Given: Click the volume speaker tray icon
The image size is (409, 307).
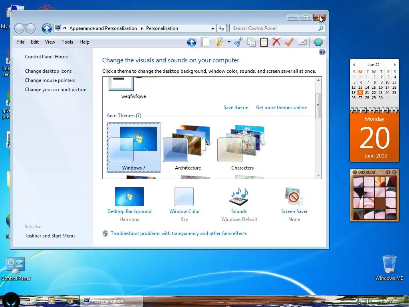Looking at the screenshot, I should pos(369,301).
